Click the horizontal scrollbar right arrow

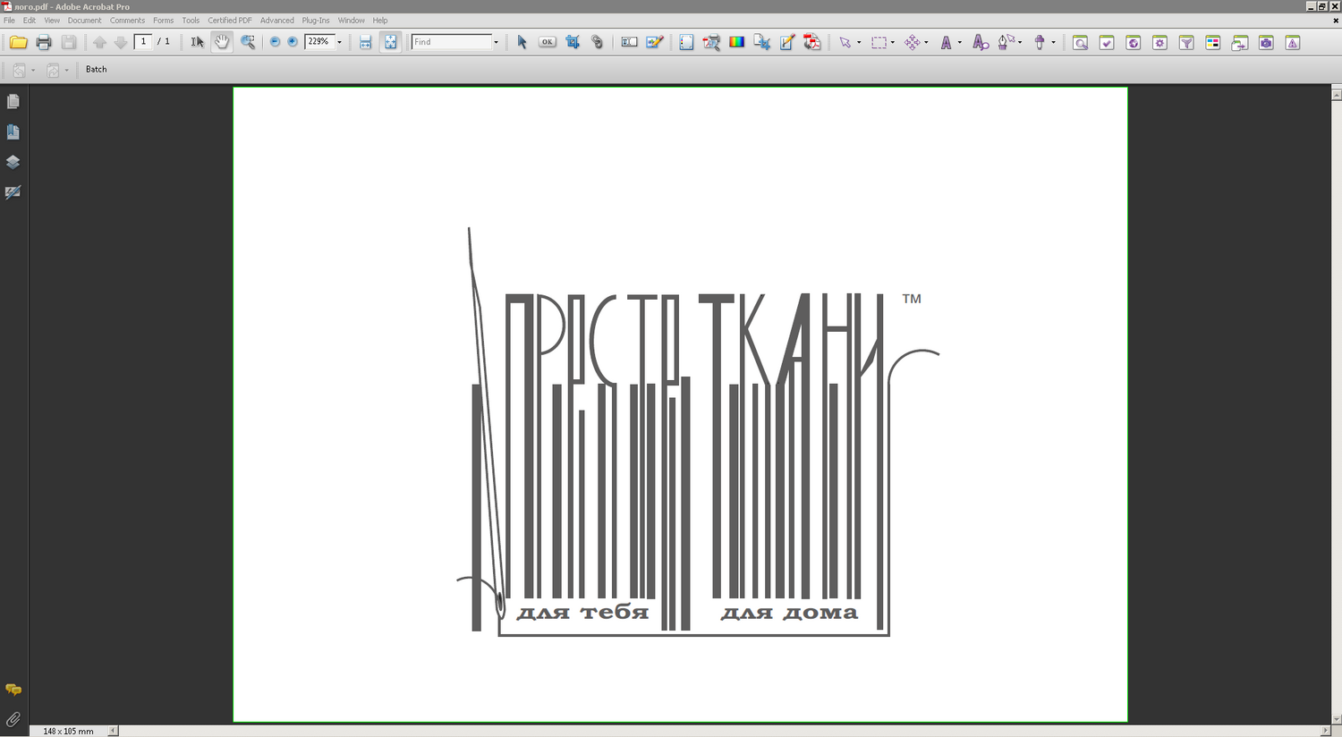coord(1326,731)
